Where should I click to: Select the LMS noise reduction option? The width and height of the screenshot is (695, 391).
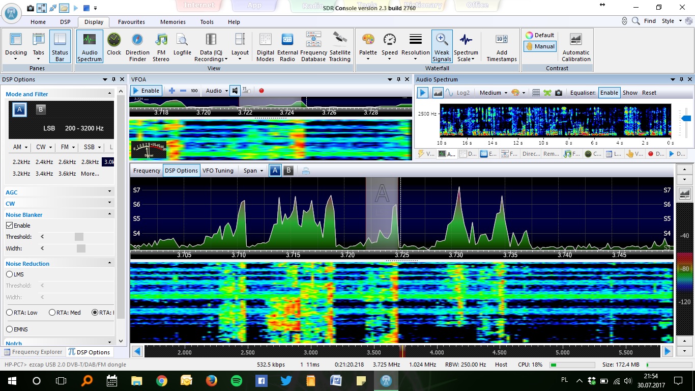(10, 274)
